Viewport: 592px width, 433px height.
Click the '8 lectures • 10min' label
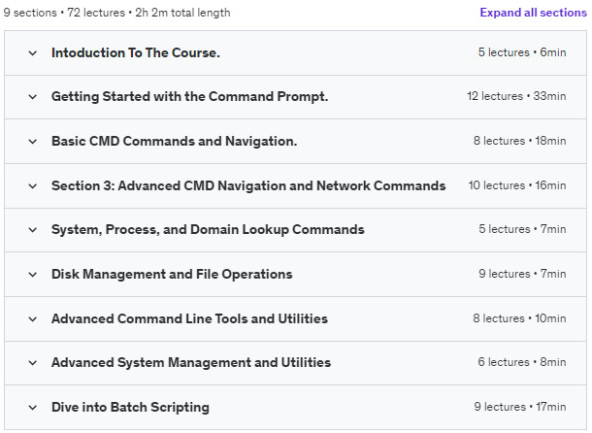(519, 318)
